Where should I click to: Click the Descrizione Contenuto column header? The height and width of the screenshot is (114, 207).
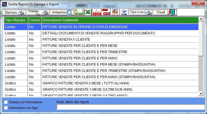pos(120,20)
